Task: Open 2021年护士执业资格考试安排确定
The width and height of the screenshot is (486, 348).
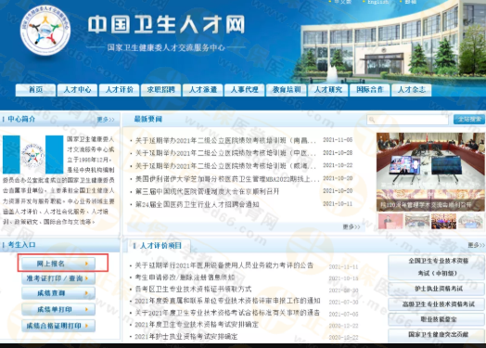Action: pos(186,337)
